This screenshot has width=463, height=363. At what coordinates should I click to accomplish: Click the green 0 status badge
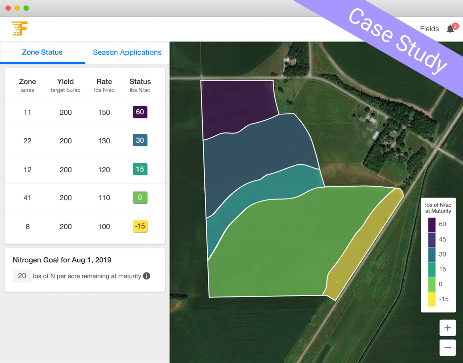tap(140, 198)
